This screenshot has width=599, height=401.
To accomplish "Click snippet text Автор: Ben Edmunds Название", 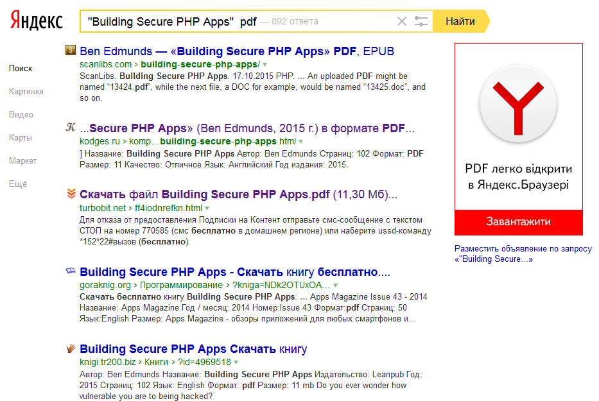I will (250, 386).
